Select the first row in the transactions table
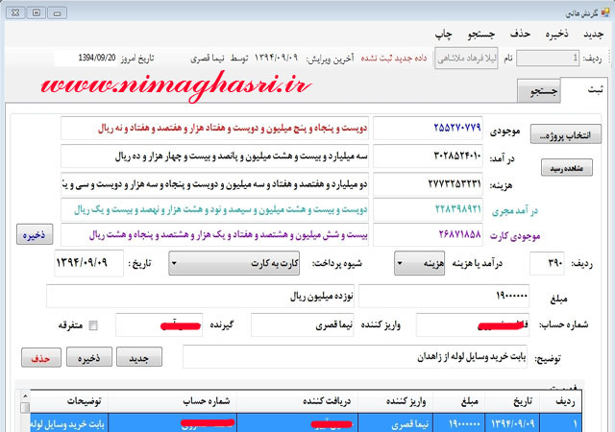 (307, 421)
